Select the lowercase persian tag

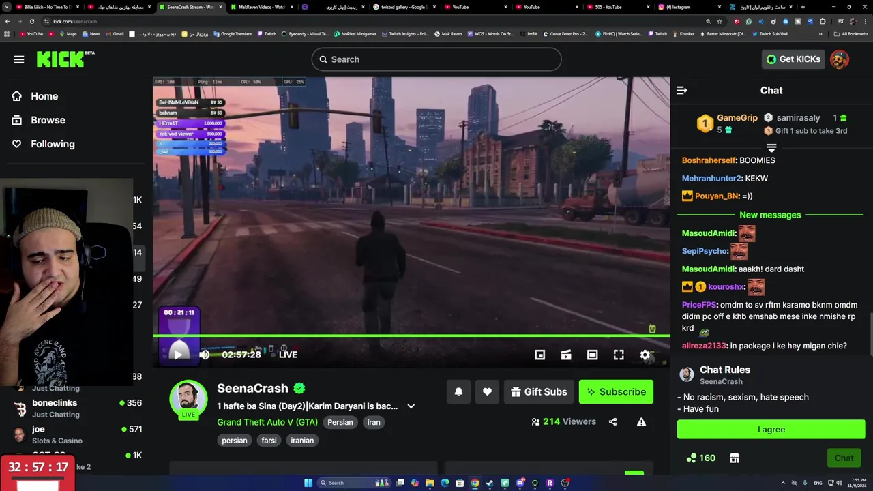(x=235, y=441)
